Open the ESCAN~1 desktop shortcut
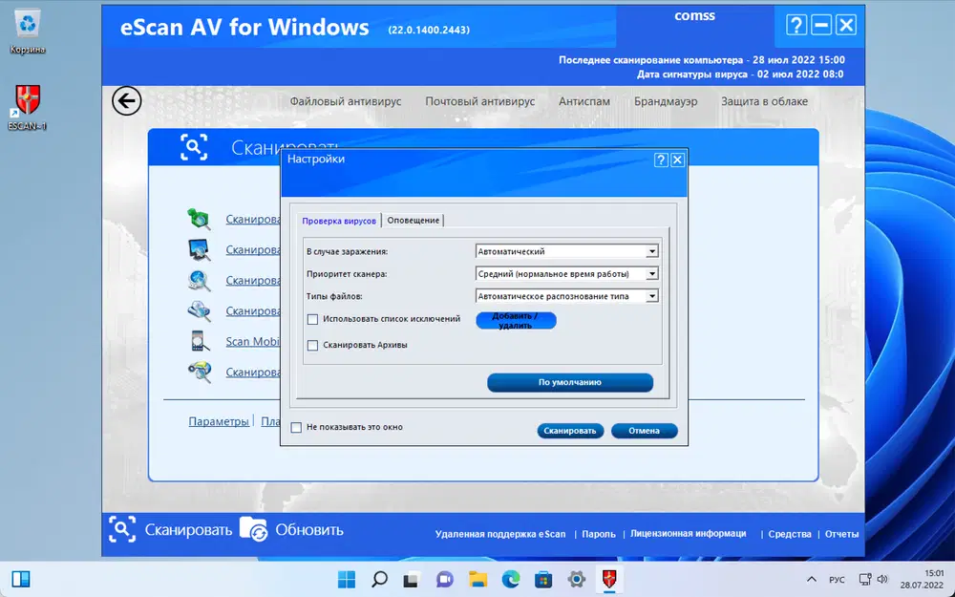This screenshot has width=955, height=597. pos(28,108)
